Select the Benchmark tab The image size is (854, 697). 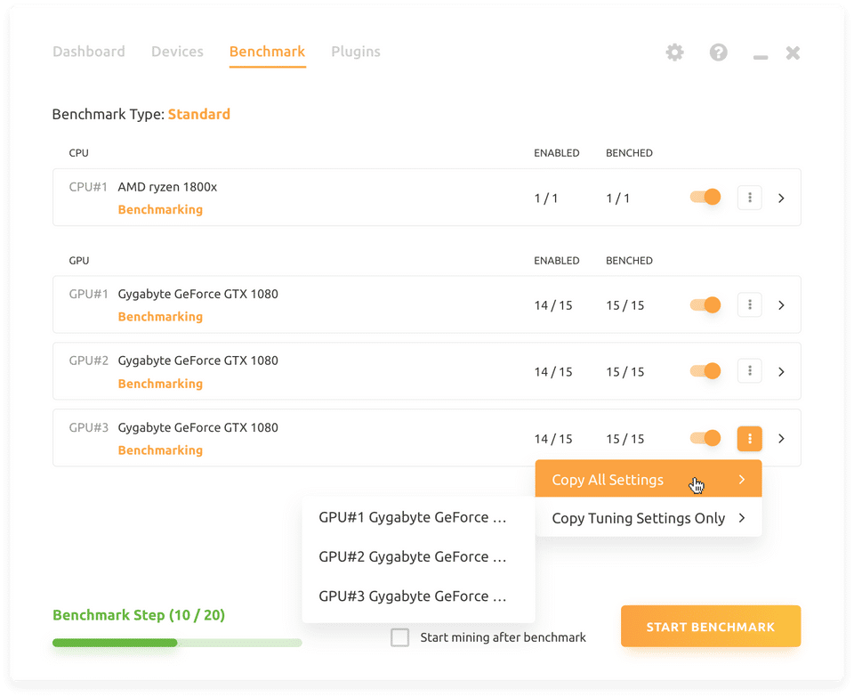click(x=267, y=52)
